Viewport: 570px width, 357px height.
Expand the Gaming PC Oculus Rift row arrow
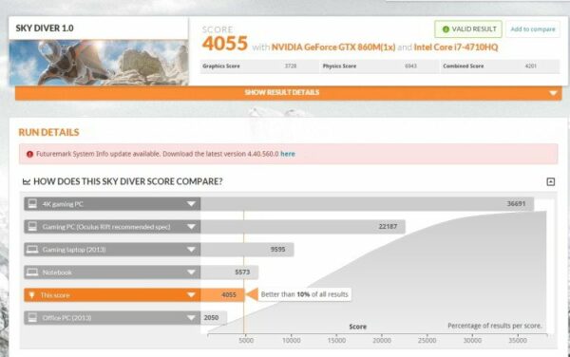191,227
